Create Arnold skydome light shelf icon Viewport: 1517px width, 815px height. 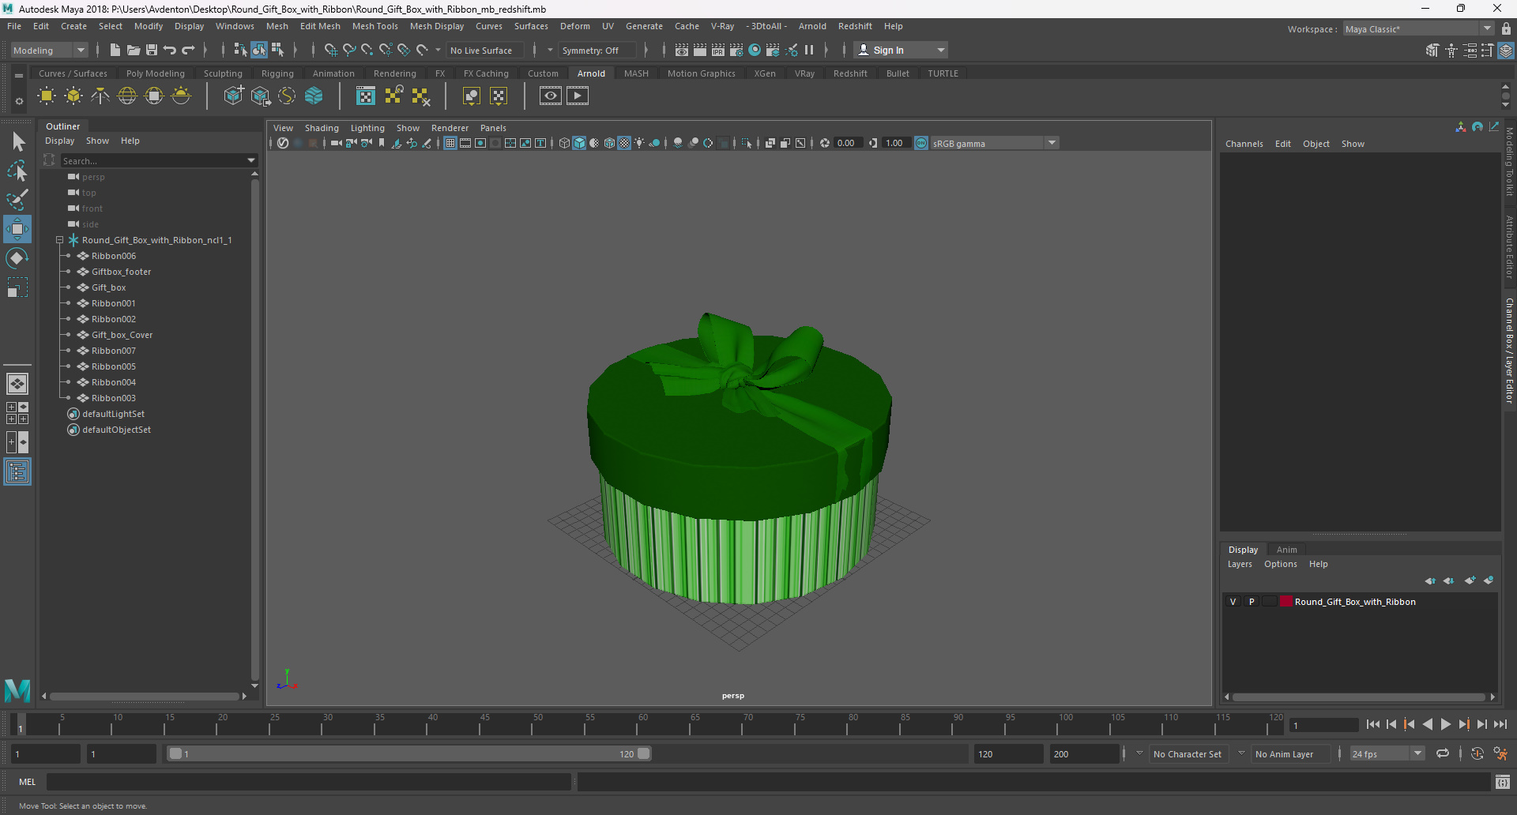point(127,96)
